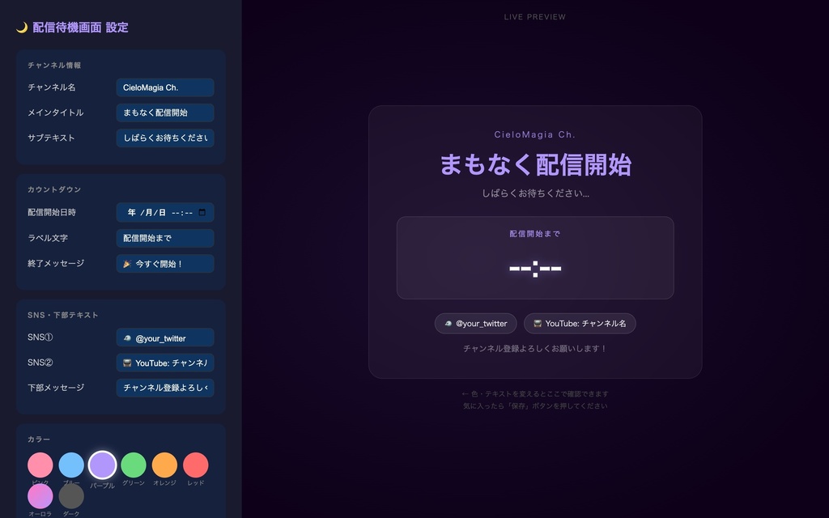
Task: Click the チャンネル名 field showing CieloMagia Ch.
Action: pyautogui.click(x=165, y=87)
